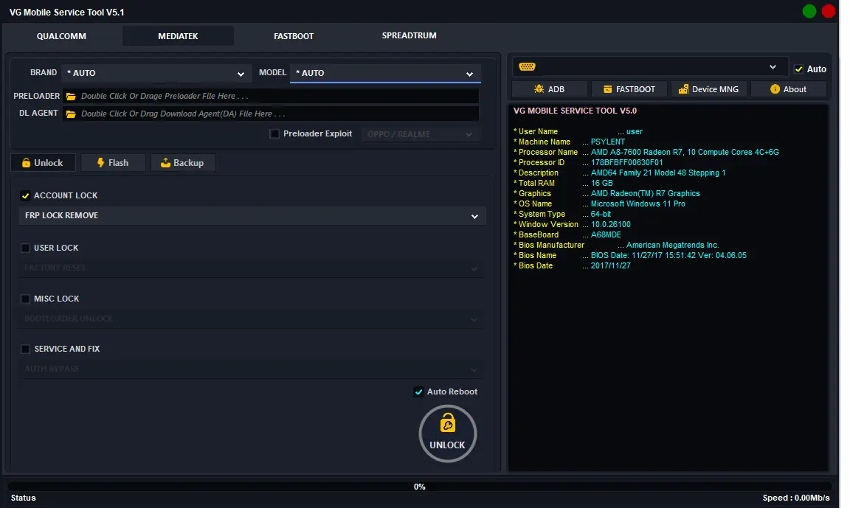
Task: Open the SPREADTRUM tab
Action: (409, 35)
